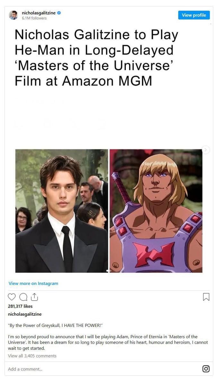Screen dimensions: 220x385
Task: Click the nicholasgalitzine profile avatar
Action: pyautogui.click(x=13, y=15)
